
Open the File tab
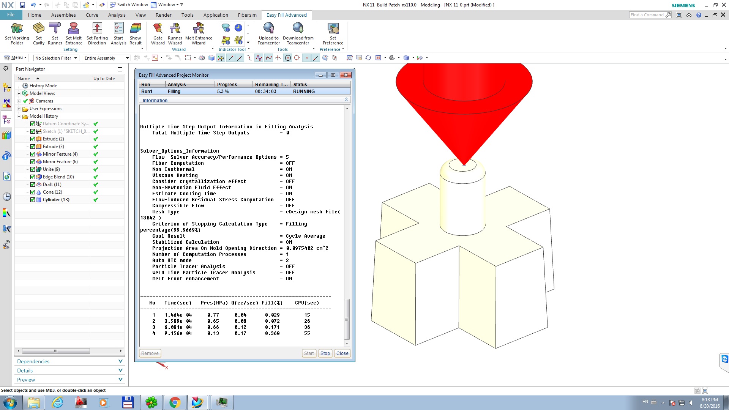[11, 15]
